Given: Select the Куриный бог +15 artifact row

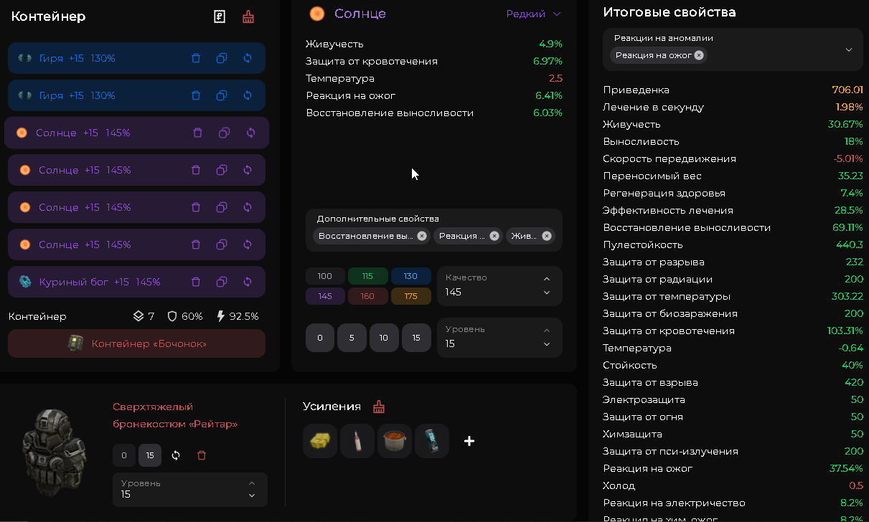Looking at the screenshot, I should 136,282.
